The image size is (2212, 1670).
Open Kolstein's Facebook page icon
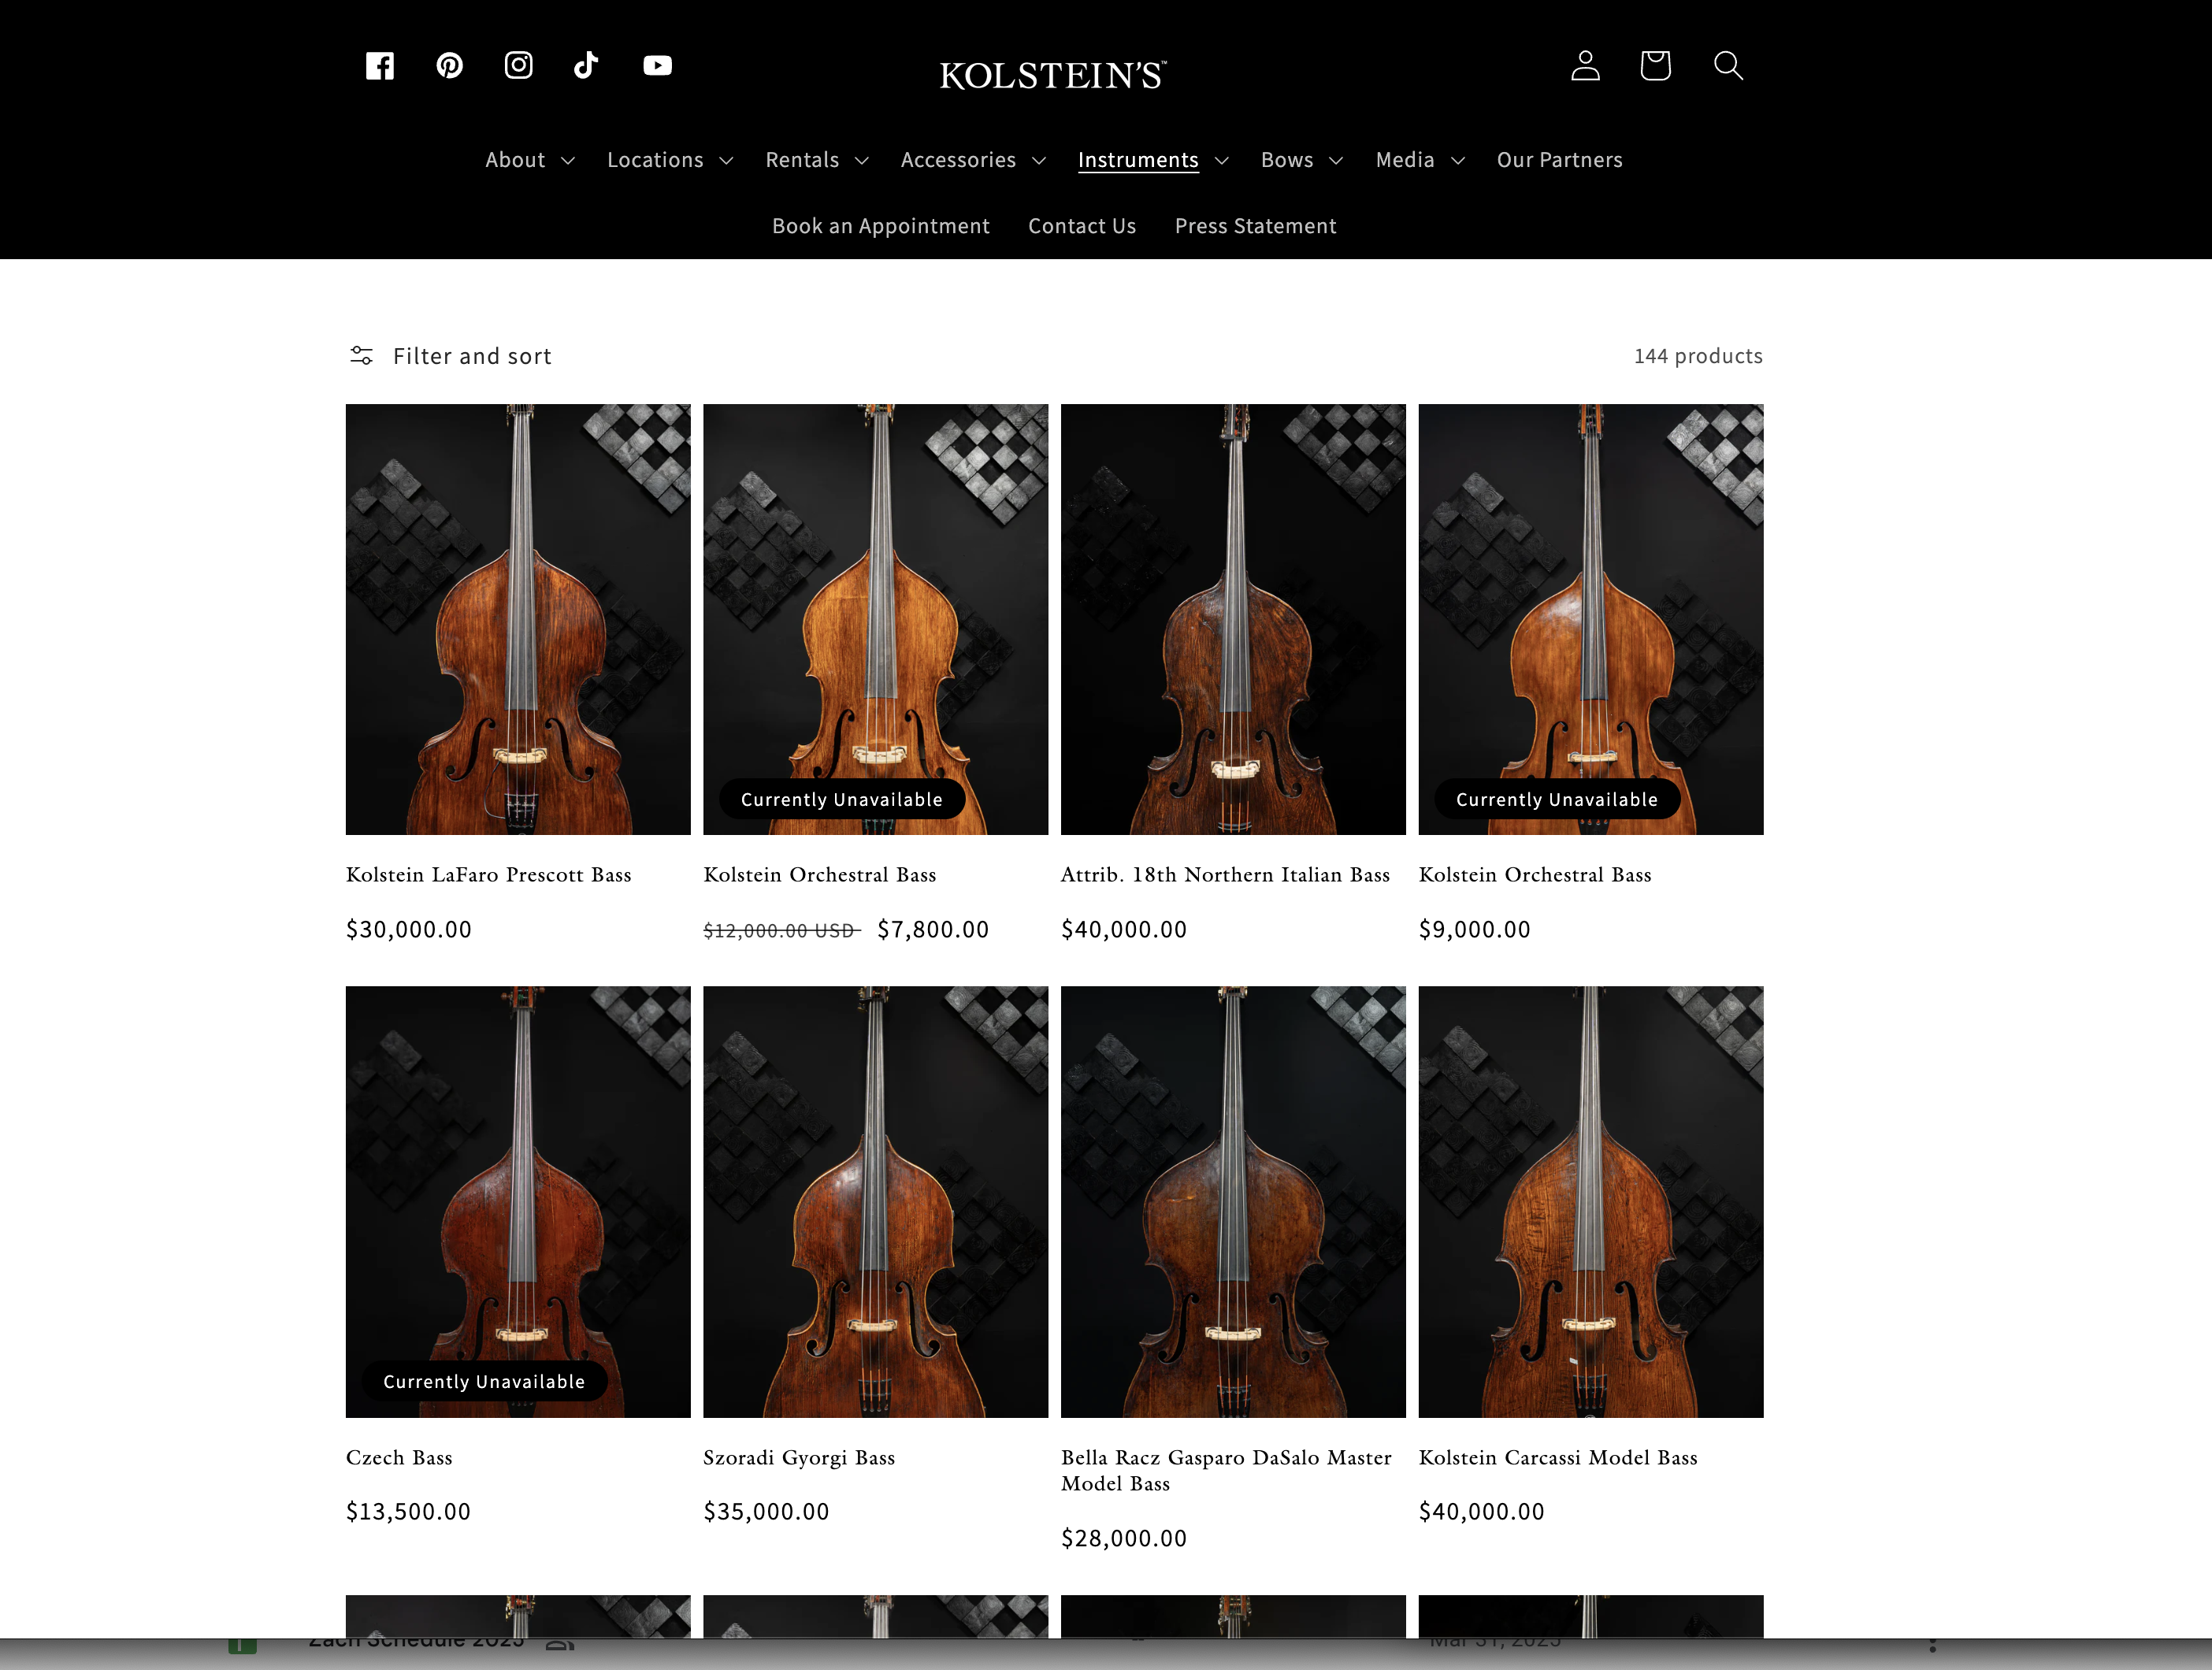pos(380,66)
